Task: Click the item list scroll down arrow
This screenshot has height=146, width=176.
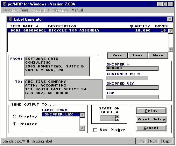Action: (171, 49)
